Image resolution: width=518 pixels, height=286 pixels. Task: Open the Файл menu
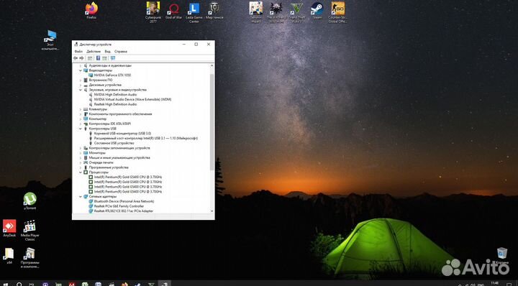(x=78, y=52)
